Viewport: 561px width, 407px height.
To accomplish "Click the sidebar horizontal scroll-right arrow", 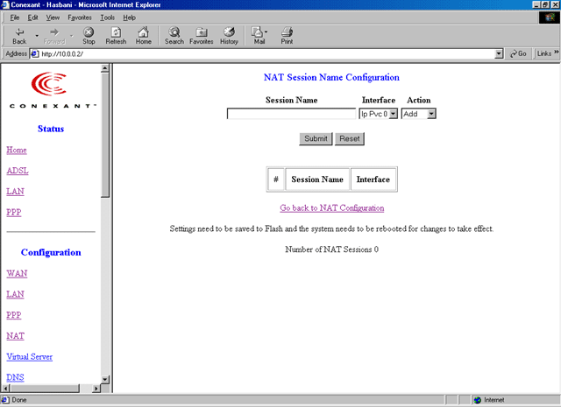I will point(96,388).
